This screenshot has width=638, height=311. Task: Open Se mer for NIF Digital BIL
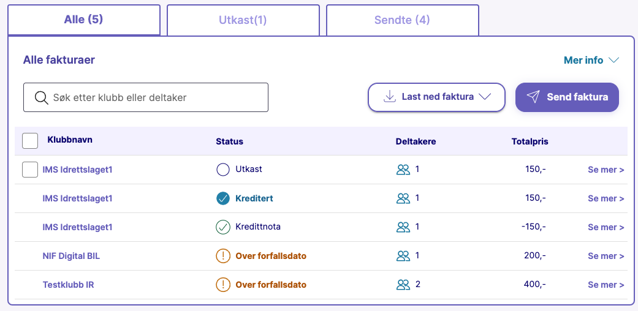pyautogui.click(x=606, y=256)
